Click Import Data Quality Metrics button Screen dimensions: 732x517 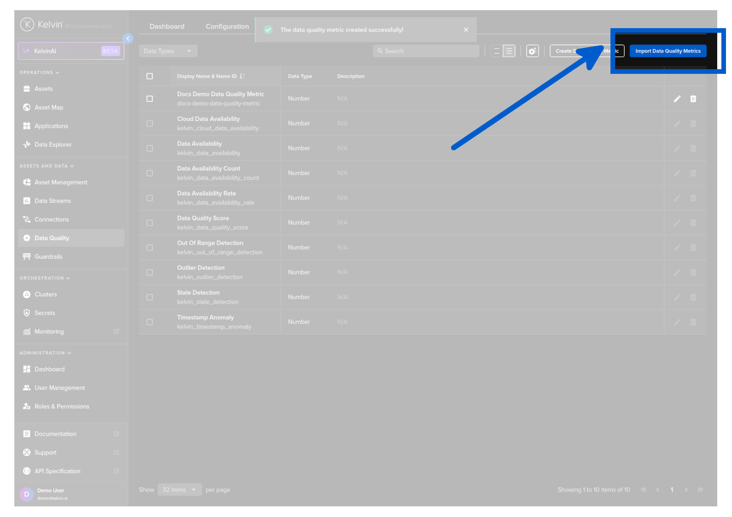[668, 51]
